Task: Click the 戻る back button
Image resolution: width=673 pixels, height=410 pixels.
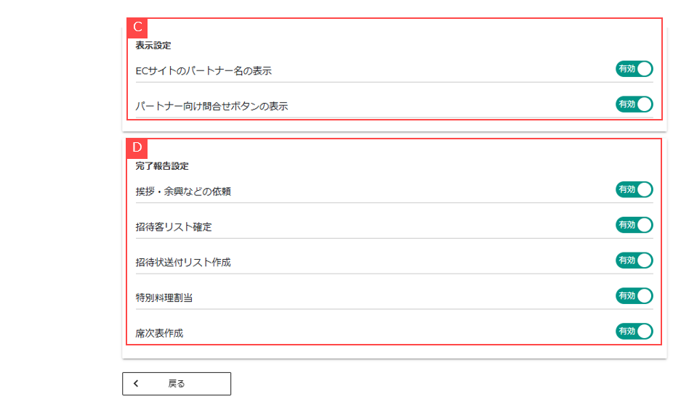Action: tap(177, 384)
